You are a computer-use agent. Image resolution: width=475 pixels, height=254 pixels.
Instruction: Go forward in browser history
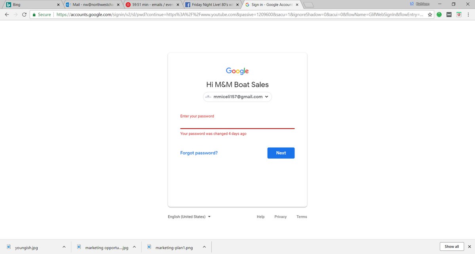pos(15,15)
